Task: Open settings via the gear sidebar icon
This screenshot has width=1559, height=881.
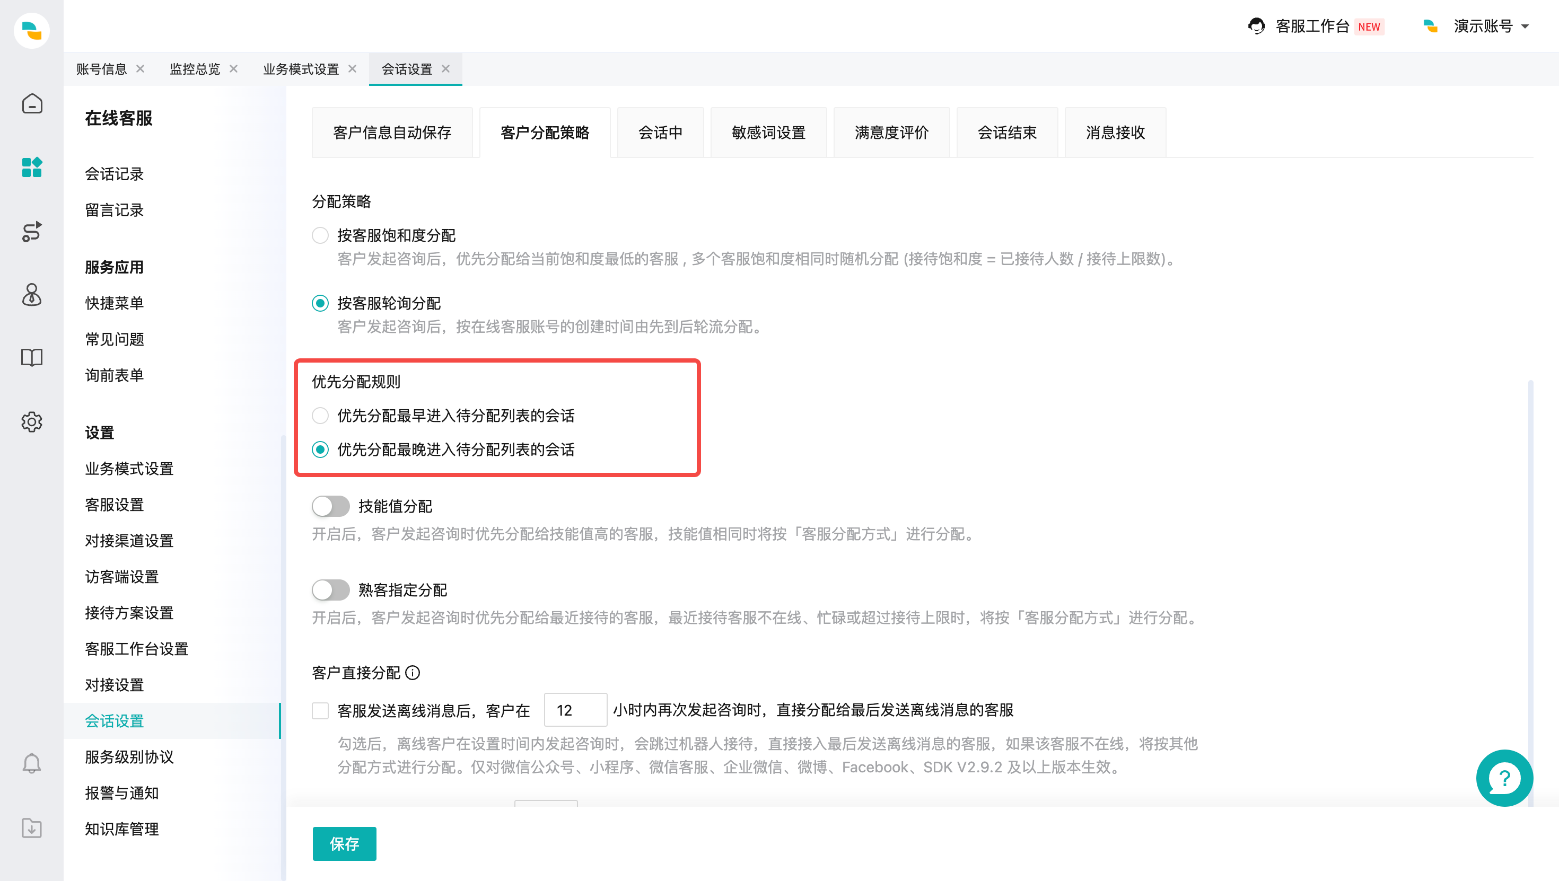Action: [31, 422]
